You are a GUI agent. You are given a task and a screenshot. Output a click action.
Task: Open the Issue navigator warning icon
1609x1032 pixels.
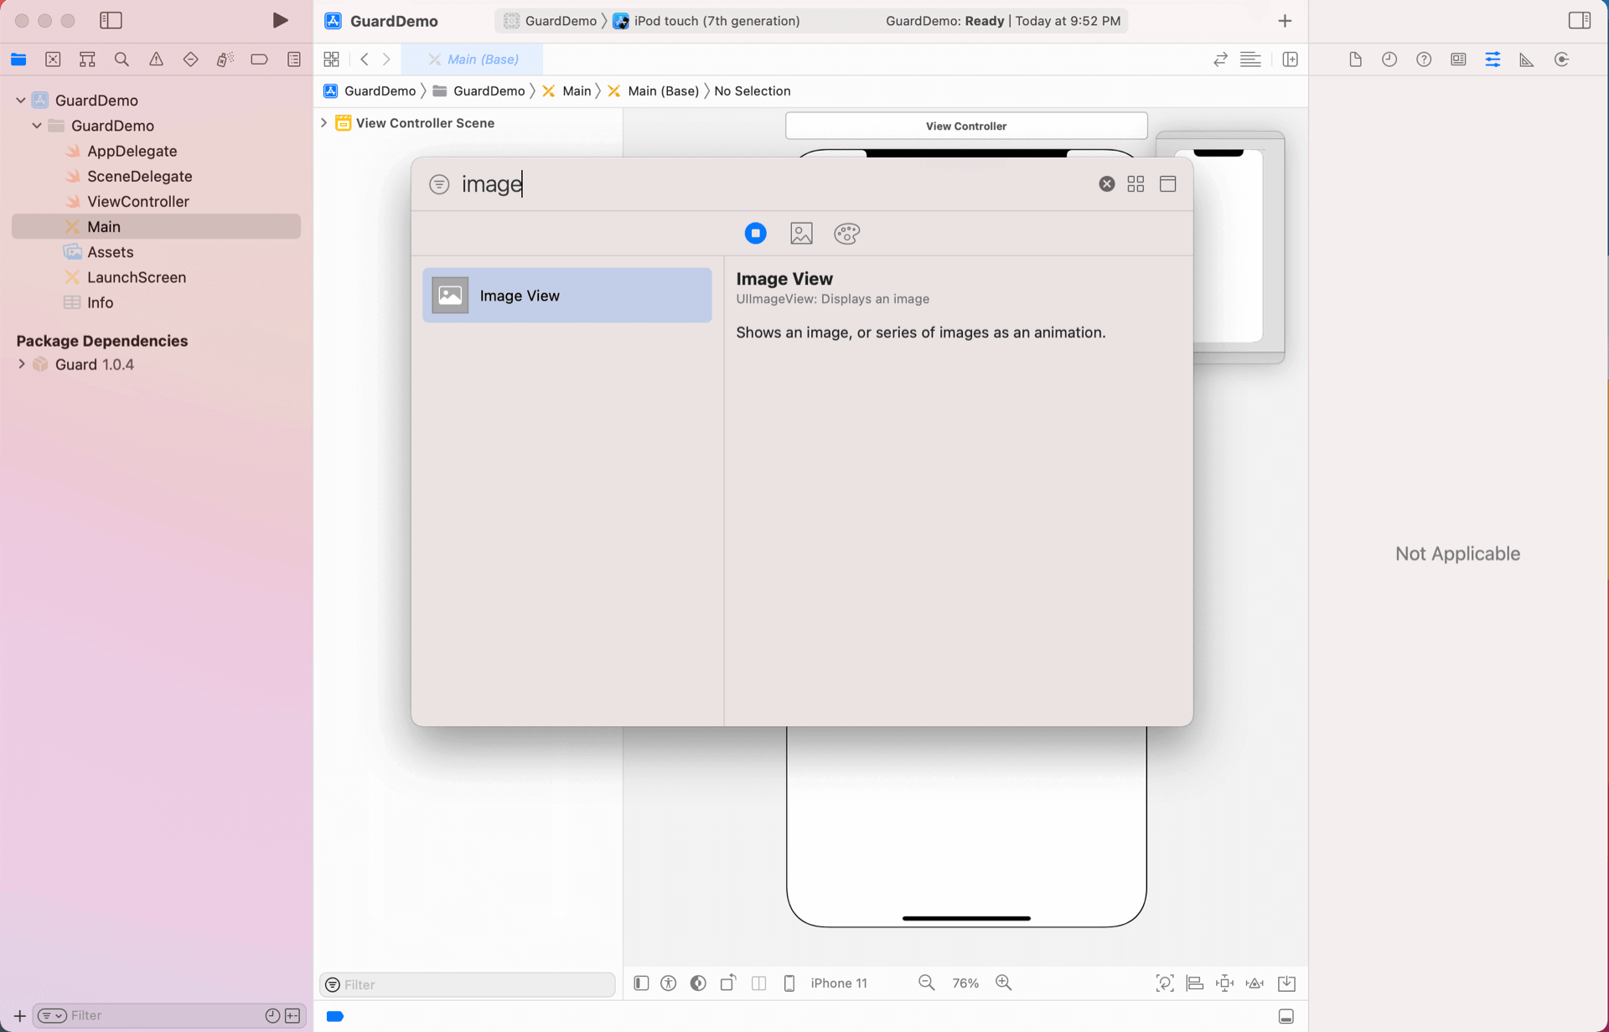[156, 59]
